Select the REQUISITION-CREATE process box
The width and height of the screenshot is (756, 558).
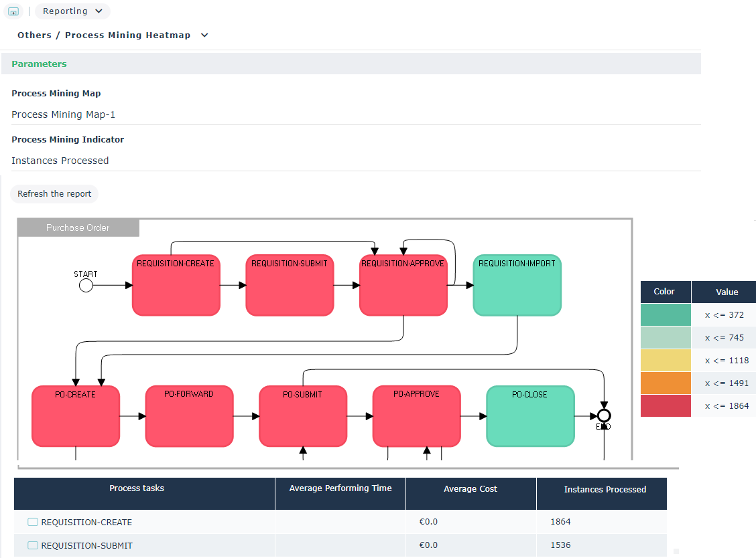pos(176,285)
